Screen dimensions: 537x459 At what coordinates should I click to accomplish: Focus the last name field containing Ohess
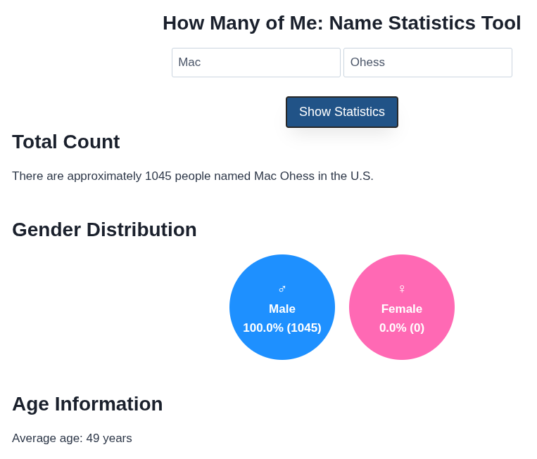(428, 63)
